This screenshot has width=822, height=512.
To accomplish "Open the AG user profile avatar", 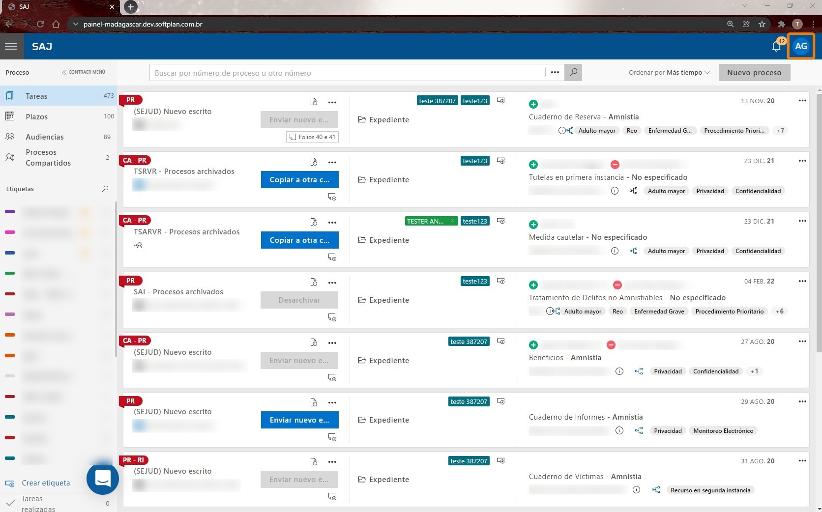I will pos(801,46).
